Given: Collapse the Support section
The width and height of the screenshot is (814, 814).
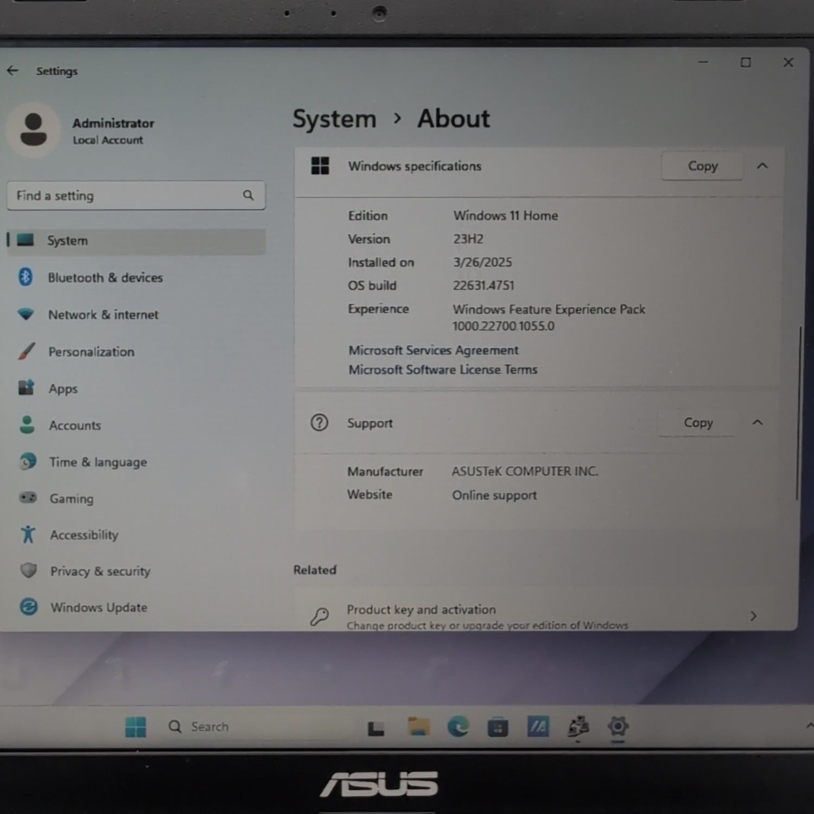Looking at the screenshot, I should pyautogui.click(x=758, y=422).
